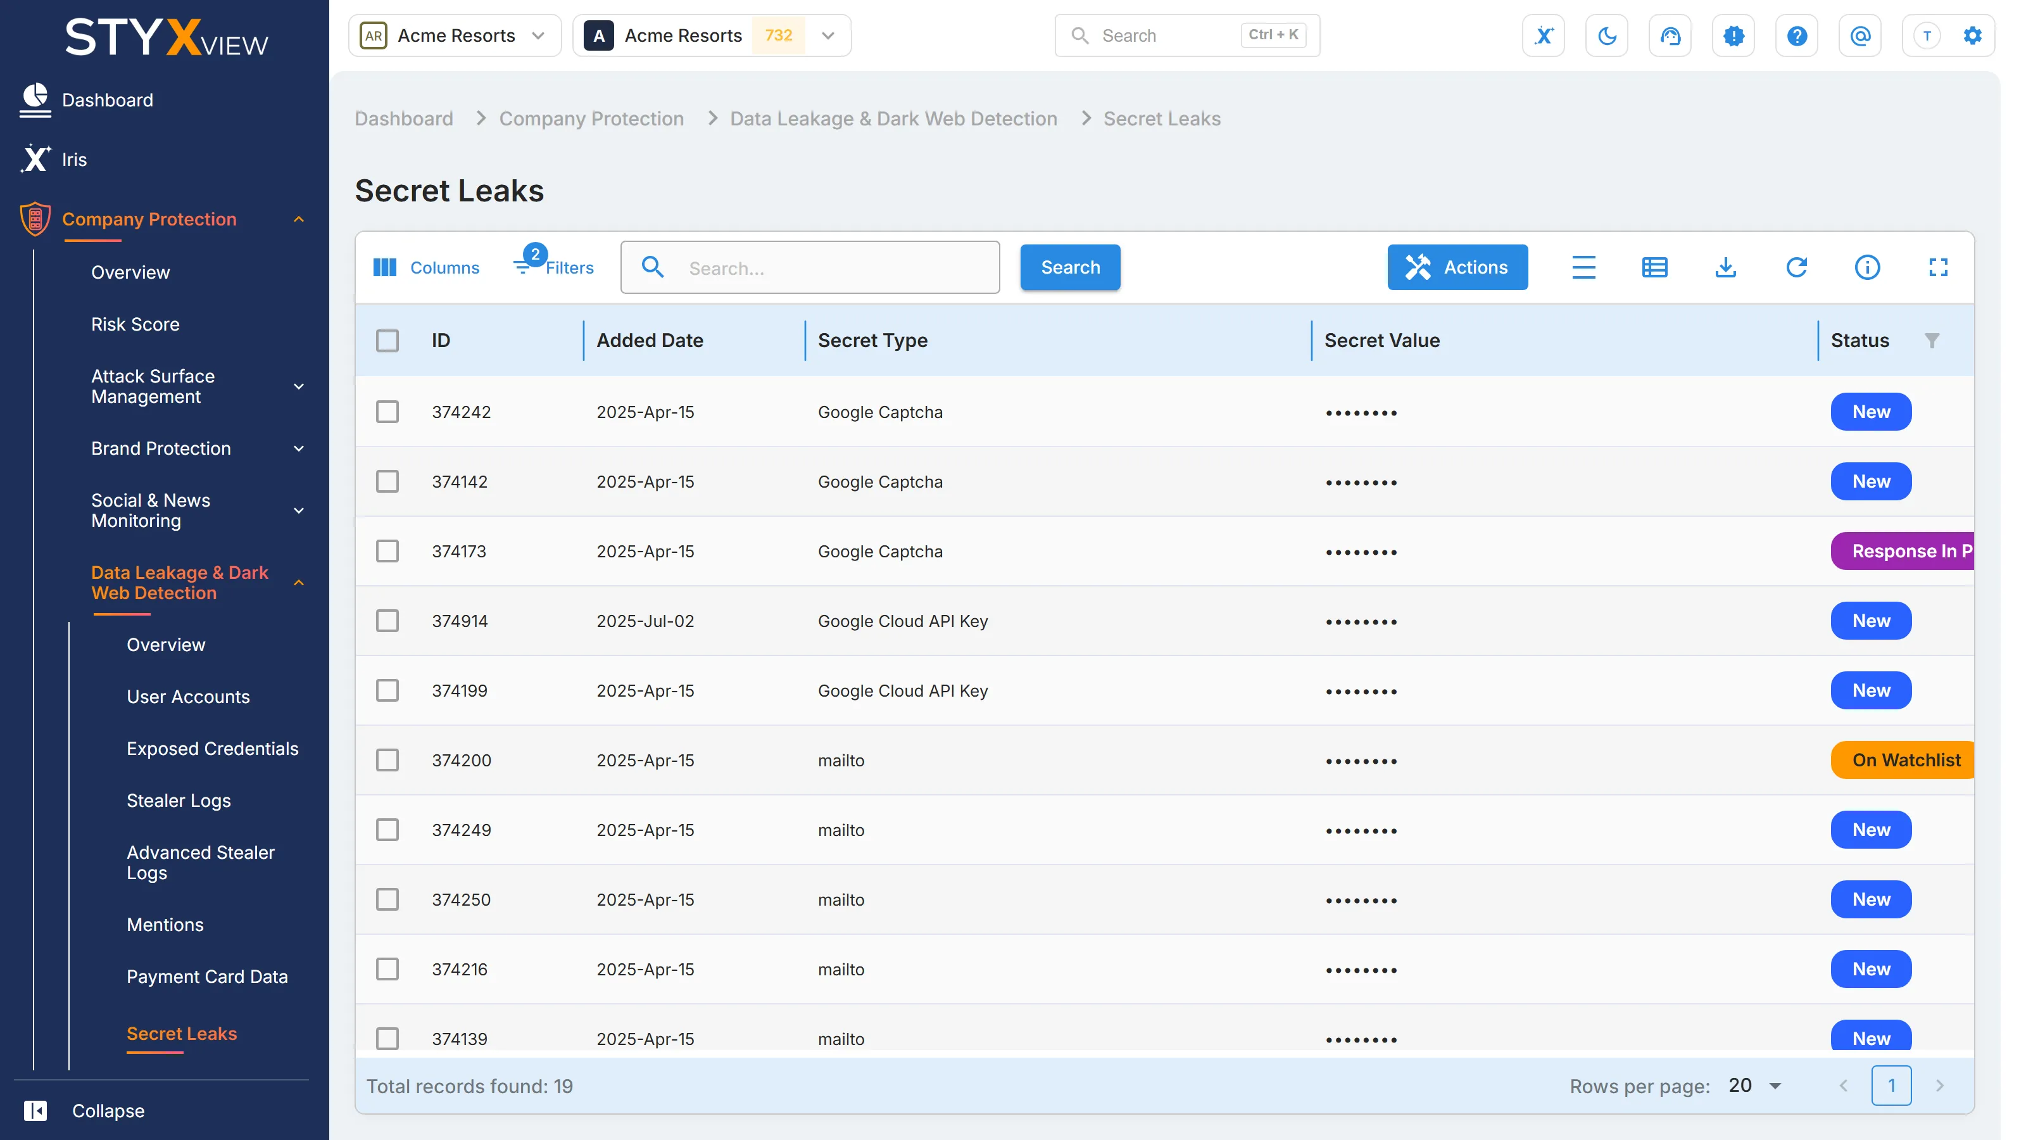Collapse Data Leakage & Dark Web Detection

pyautogui.click(x=299, y=583)
